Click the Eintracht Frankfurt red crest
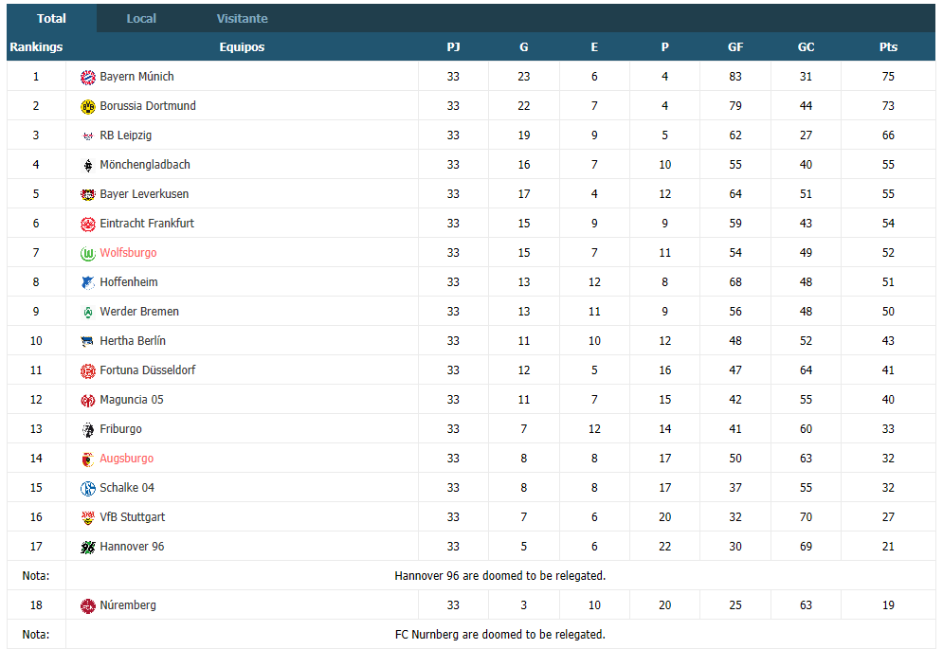 [88, 224]
